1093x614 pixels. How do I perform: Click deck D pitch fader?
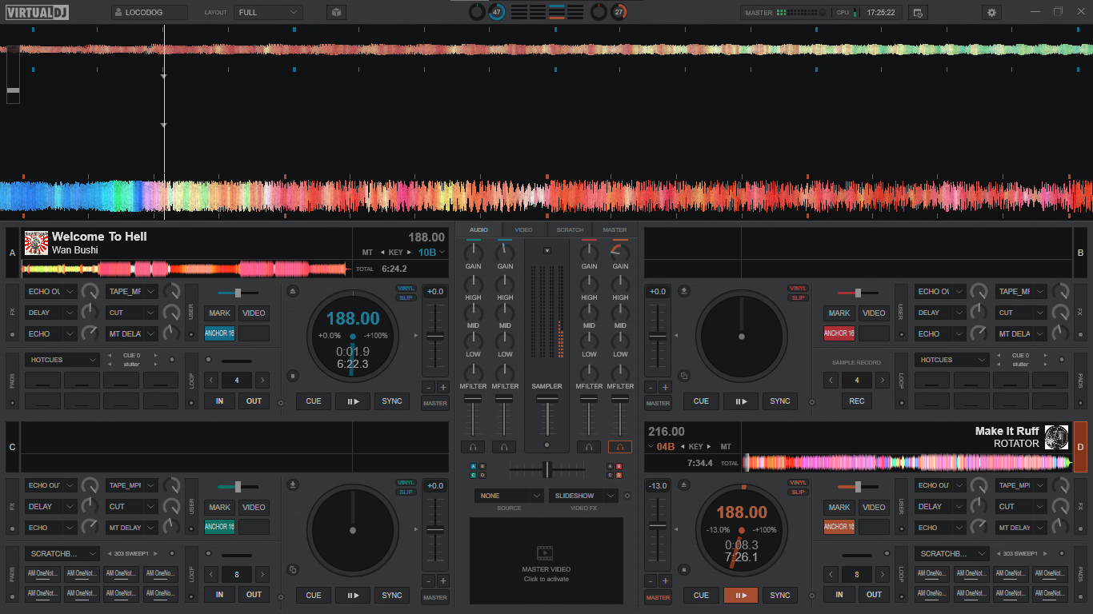click(658, 526)
